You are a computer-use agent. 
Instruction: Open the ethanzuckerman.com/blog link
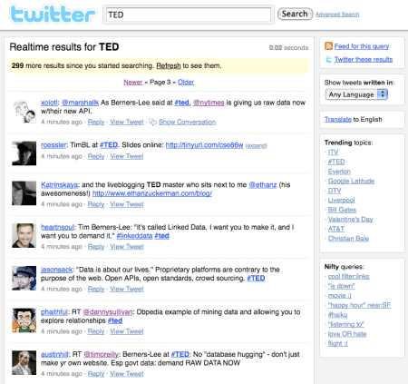point(152,193)
